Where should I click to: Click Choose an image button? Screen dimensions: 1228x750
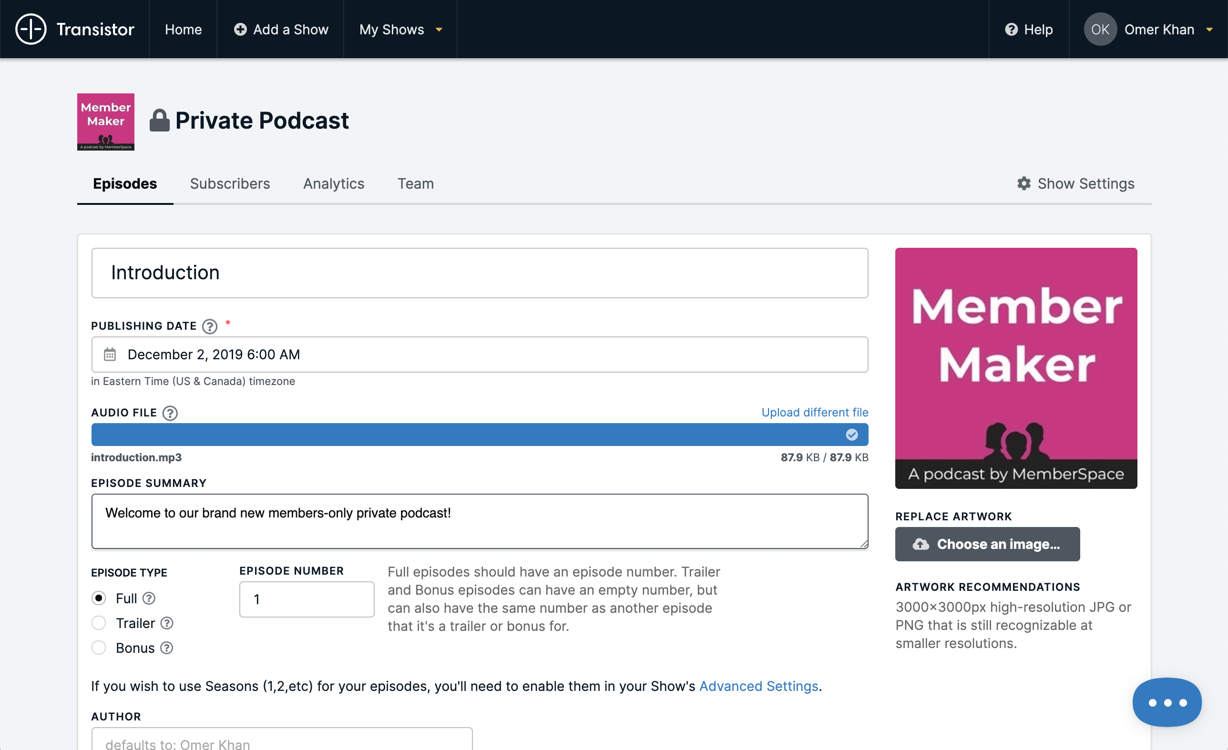pos(987,544)
